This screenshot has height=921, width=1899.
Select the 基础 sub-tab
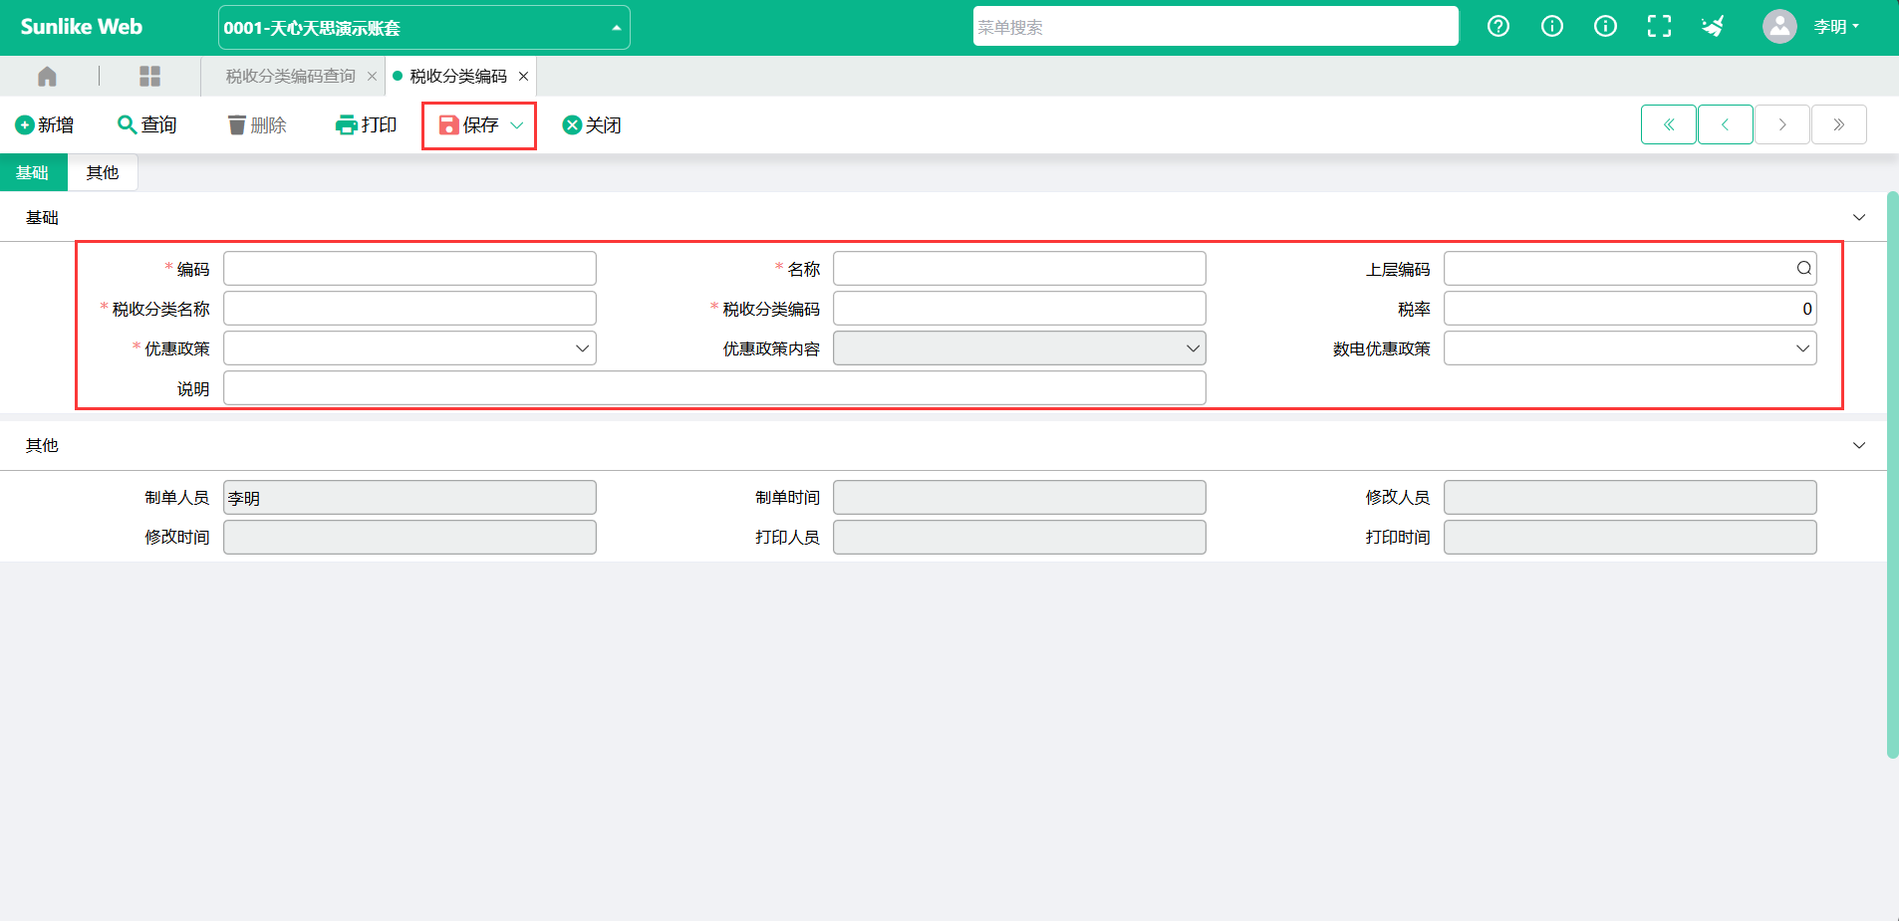[33, 172]
